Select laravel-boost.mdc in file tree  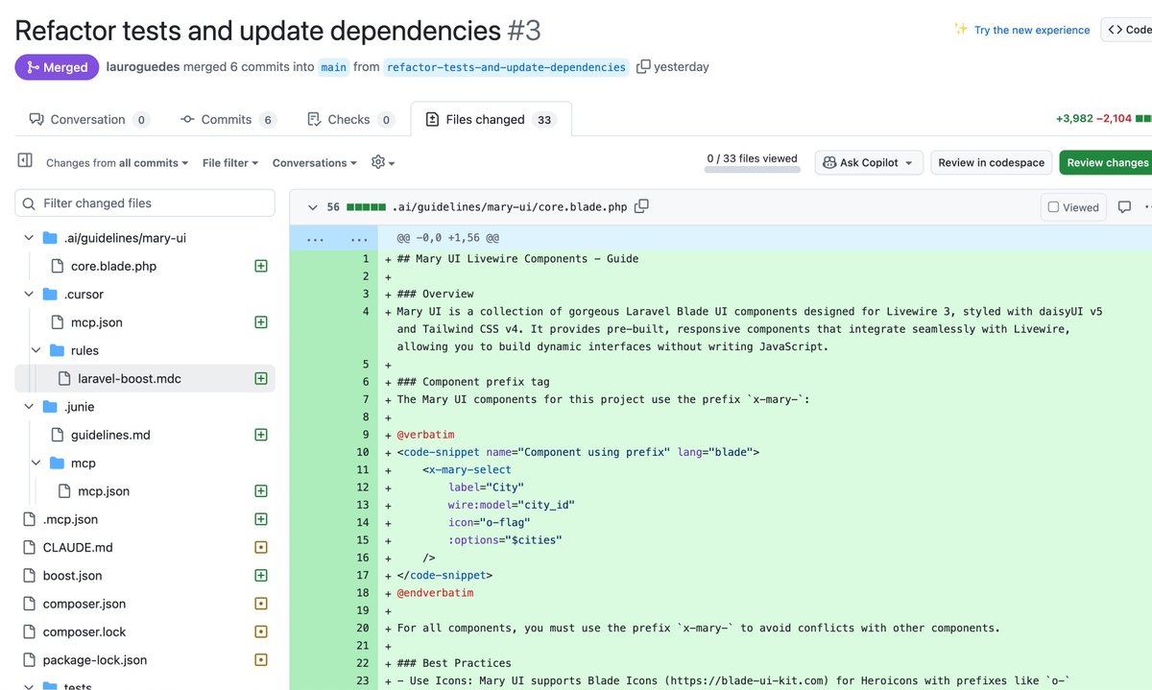coord(145,378)
